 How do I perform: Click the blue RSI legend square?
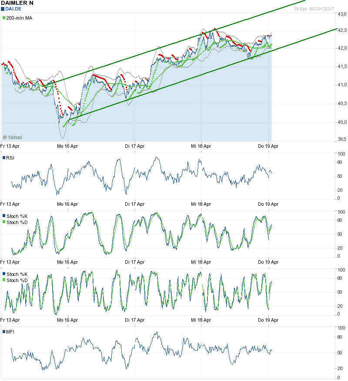4,158
